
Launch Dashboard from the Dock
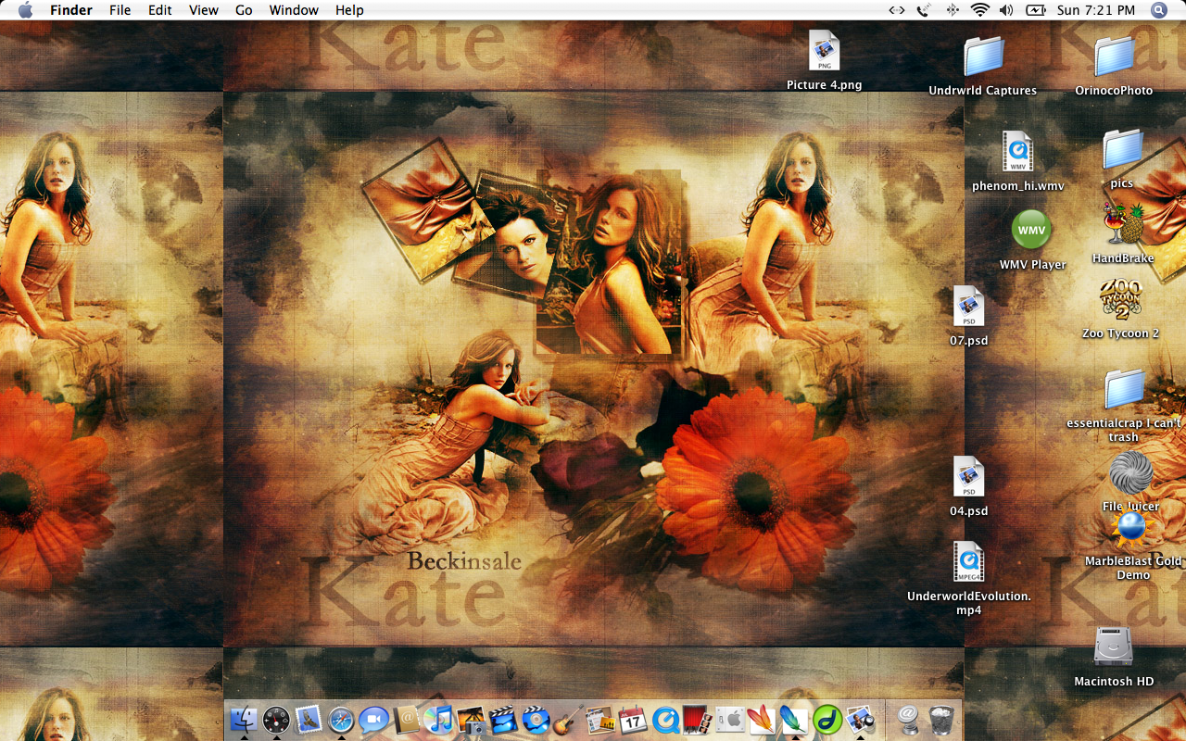pos(276,720)
